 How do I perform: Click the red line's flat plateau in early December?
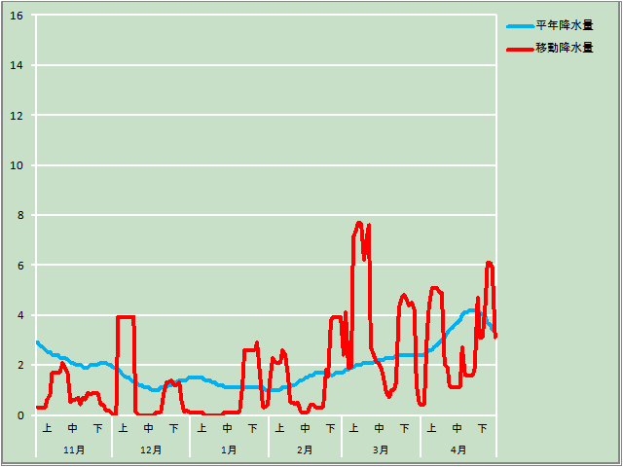coord(126,316)
